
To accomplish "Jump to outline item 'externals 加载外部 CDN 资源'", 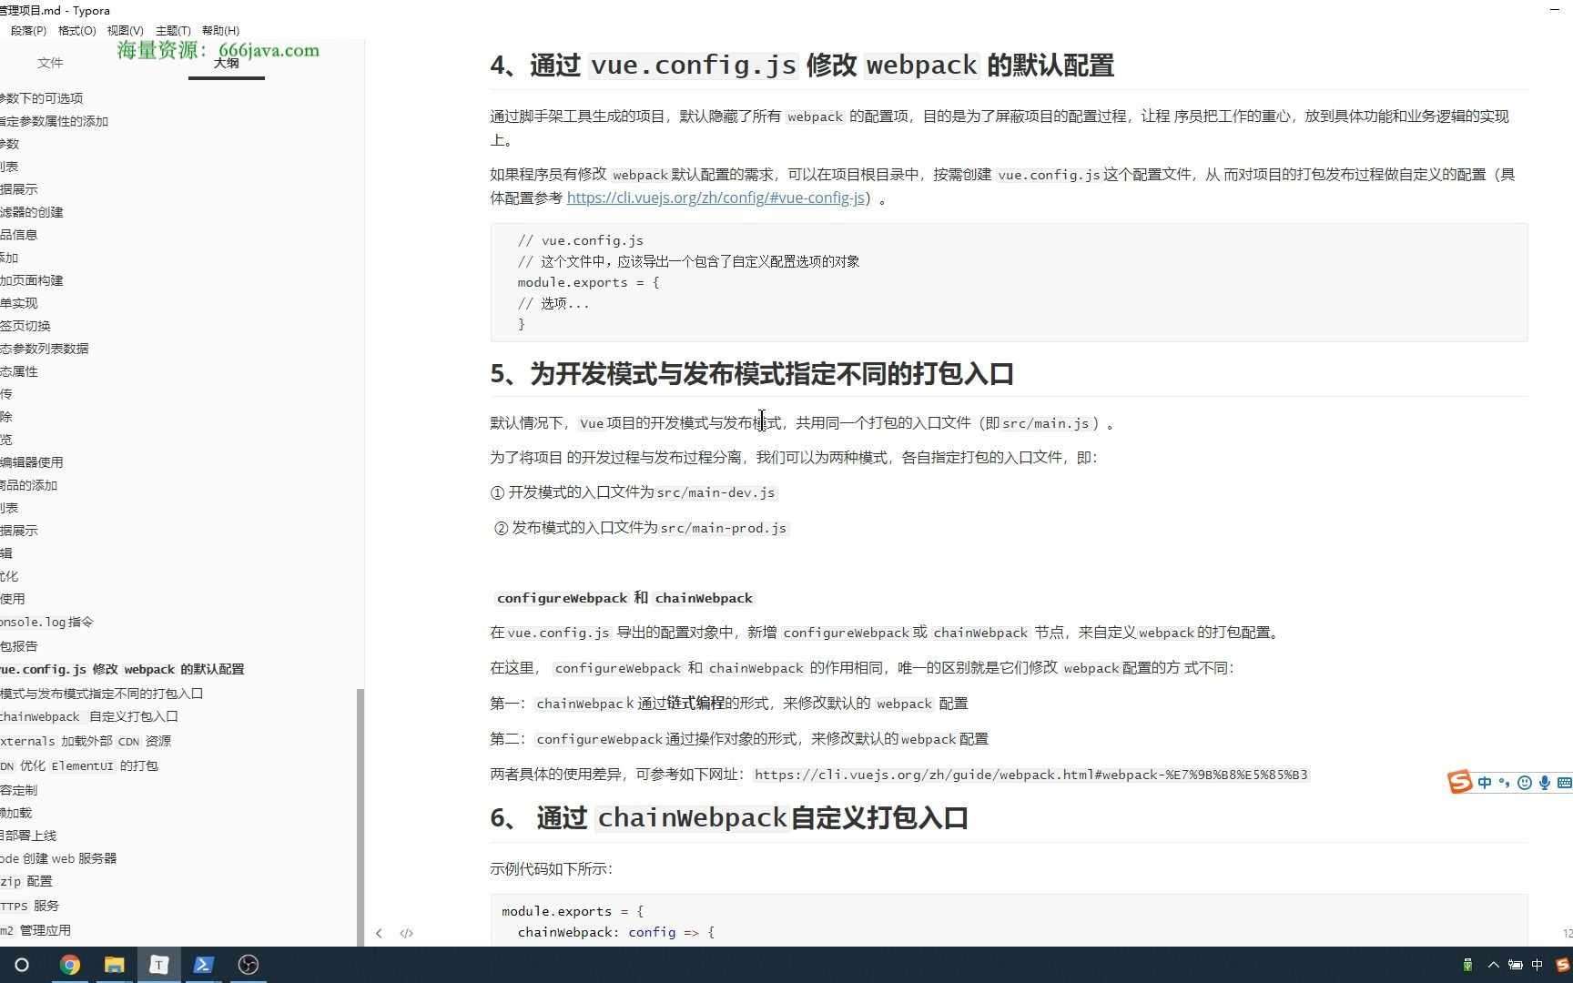I will click(x=86, y=742).
